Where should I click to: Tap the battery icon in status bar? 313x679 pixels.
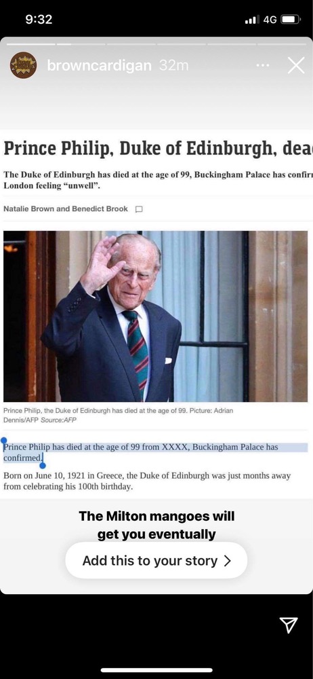[290, 20]
